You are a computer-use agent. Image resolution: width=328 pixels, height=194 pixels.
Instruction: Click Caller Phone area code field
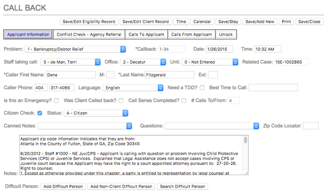(41, 88)
